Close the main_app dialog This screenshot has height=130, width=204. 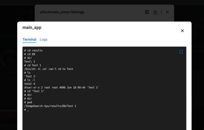click(x=182, y=31)
